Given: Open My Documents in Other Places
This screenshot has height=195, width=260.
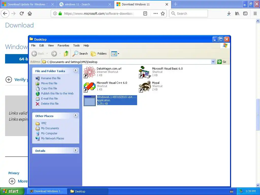Looking at the screenshot, I should [50, 128].
